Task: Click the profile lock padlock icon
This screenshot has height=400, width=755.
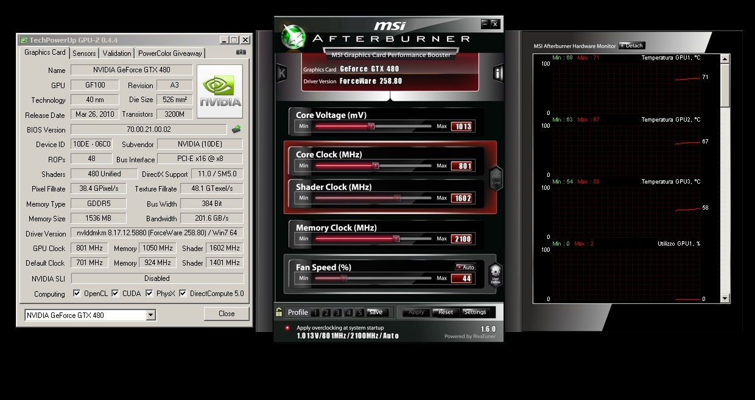Action: [x=279, y=312]
